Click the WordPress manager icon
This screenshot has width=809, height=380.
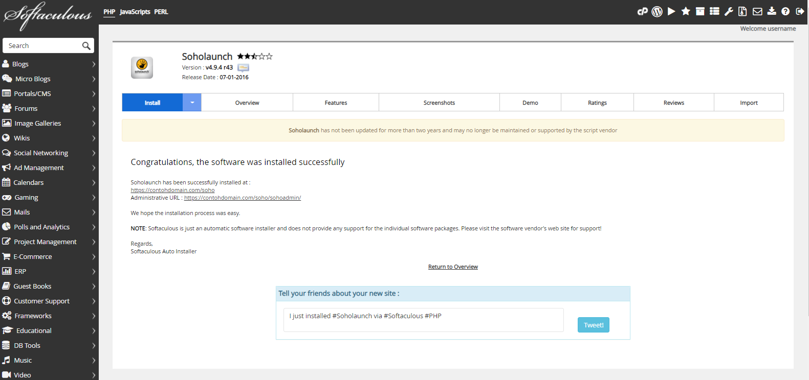tap(657, 11)
